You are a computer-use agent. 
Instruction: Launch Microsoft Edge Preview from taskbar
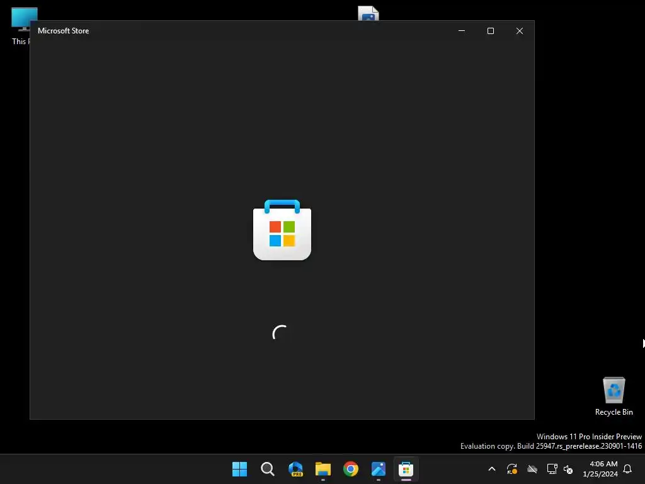(295, 469)
